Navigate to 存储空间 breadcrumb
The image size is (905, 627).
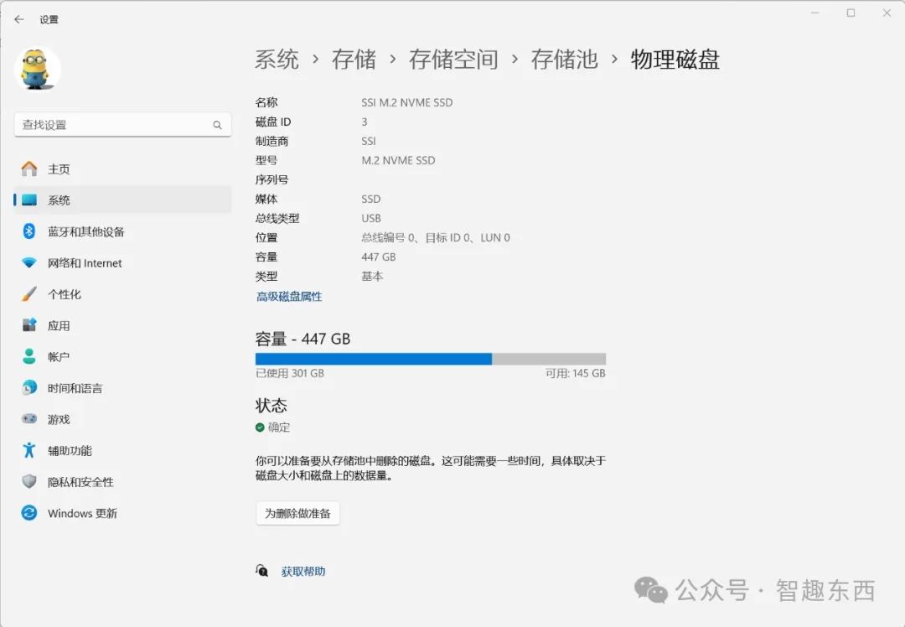click(x=453, y=60)
